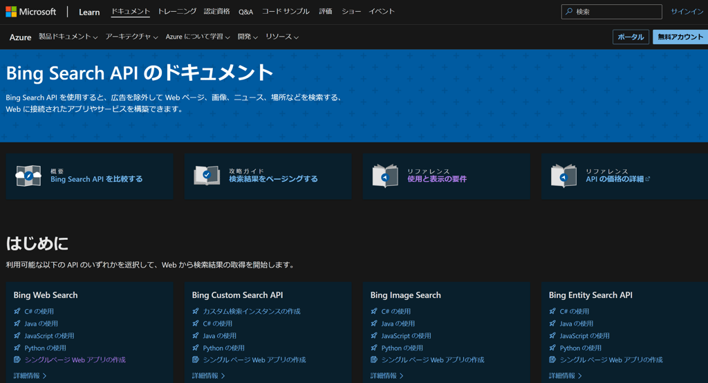708x383 pixels.
Task: Open the ドキュメント tab in top navigation
Action: coord(131,11)
